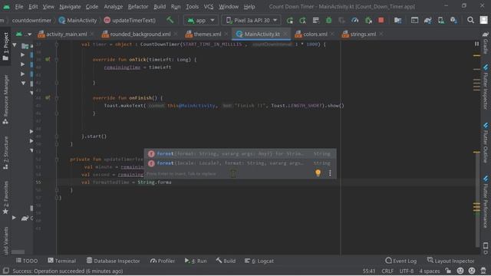Open the SDK Manager icon
Image resolution: width=491 pixels, height=276 pixels.
453,21
